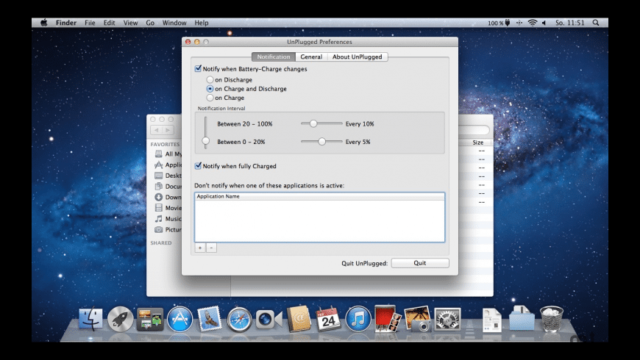640x360 pixels.
Task: Add an application with the plus button
Action: tap(200, 248)
